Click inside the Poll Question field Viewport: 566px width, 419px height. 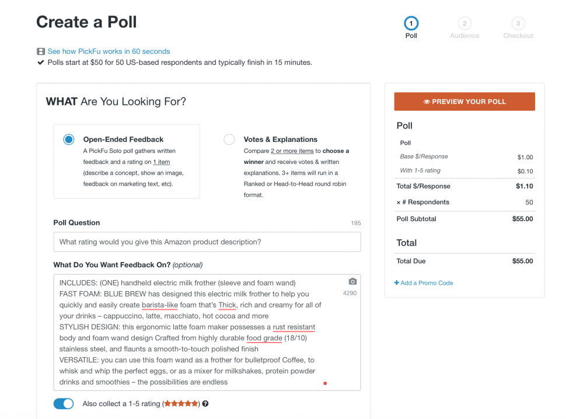point(207,242)
